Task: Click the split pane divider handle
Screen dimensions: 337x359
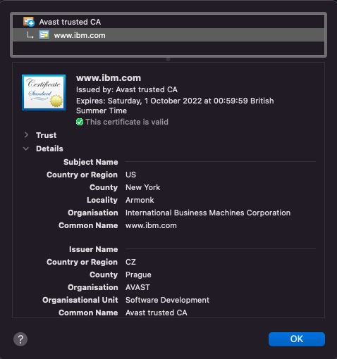Action: coord(168,59)
